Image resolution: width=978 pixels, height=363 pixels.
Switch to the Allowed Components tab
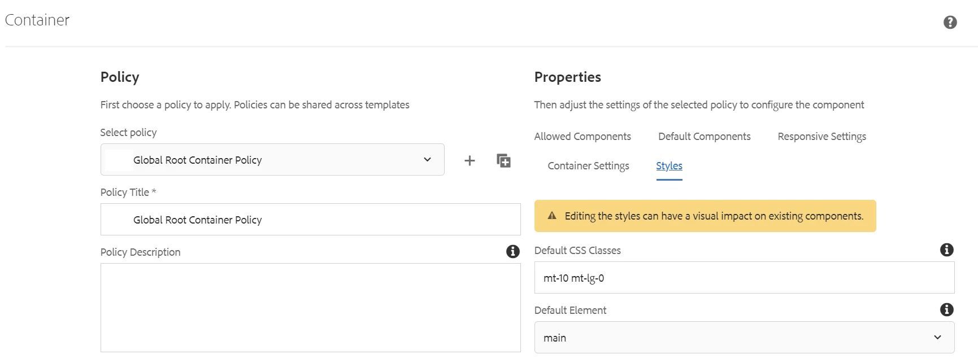(x=582, y=137)
